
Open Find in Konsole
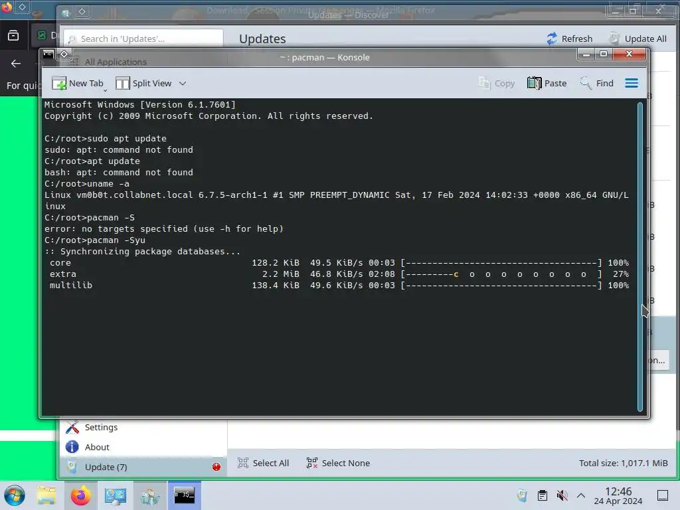coord(597,83)
